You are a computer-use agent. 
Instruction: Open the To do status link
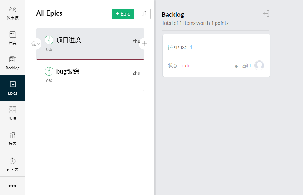185,66
